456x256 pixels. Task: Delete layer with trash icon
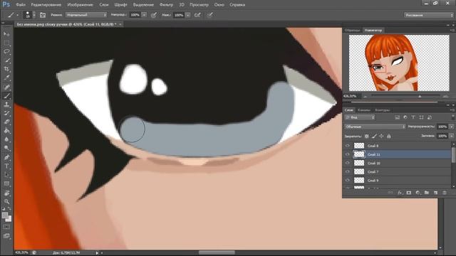click(x=445, y=193)
